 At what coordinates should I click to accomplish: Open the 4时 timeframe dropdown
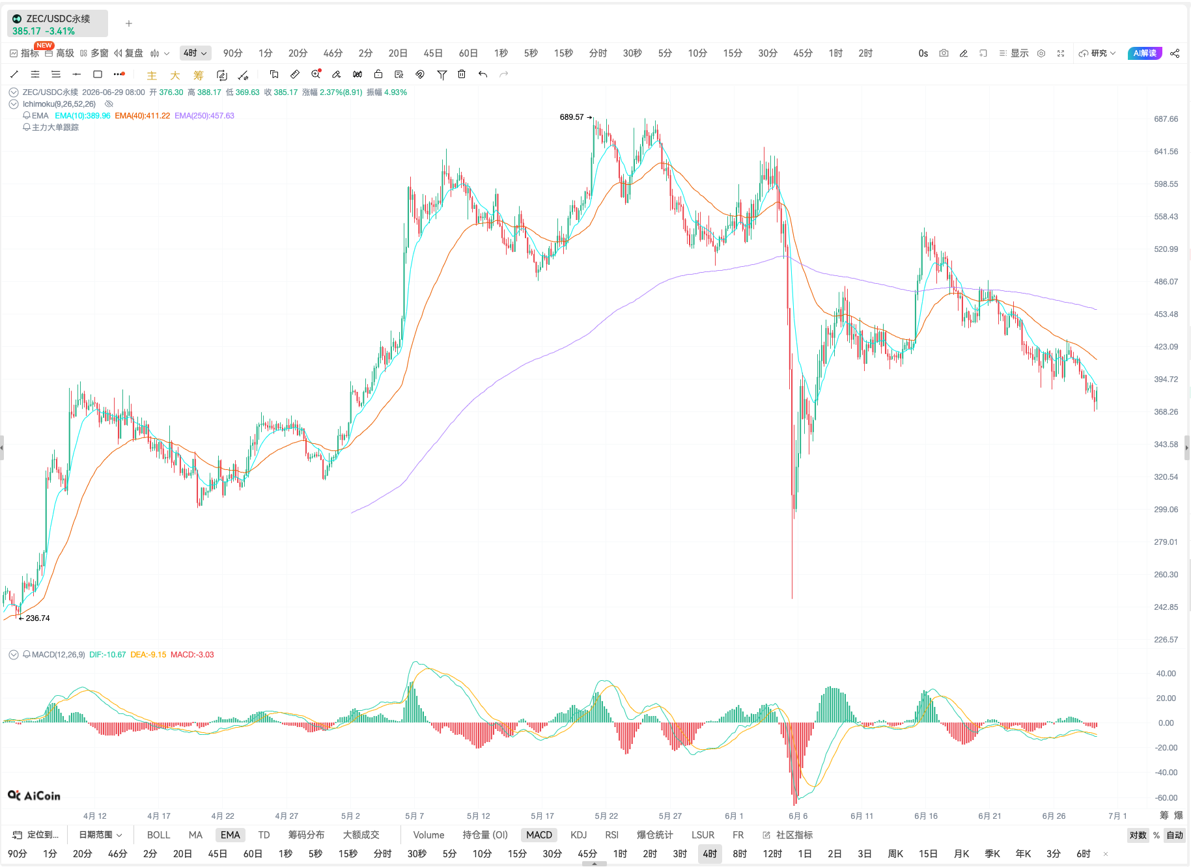195,53
